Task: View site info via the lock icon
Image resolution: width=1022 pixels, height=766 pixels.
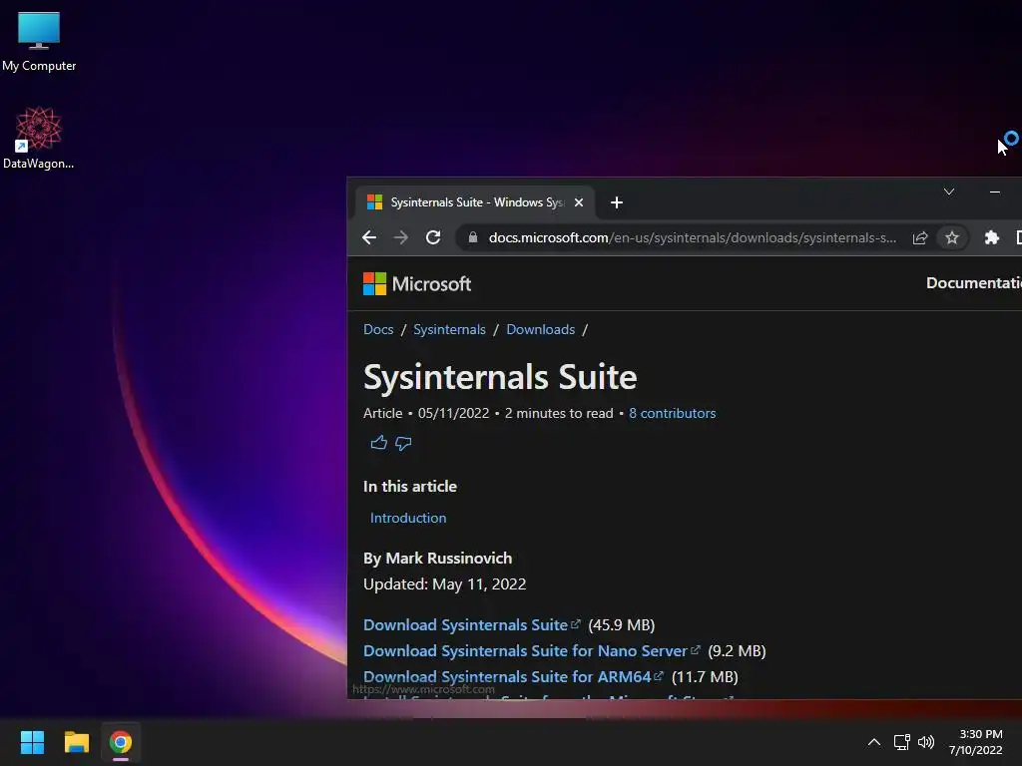Action: click(x=473, y=237)
